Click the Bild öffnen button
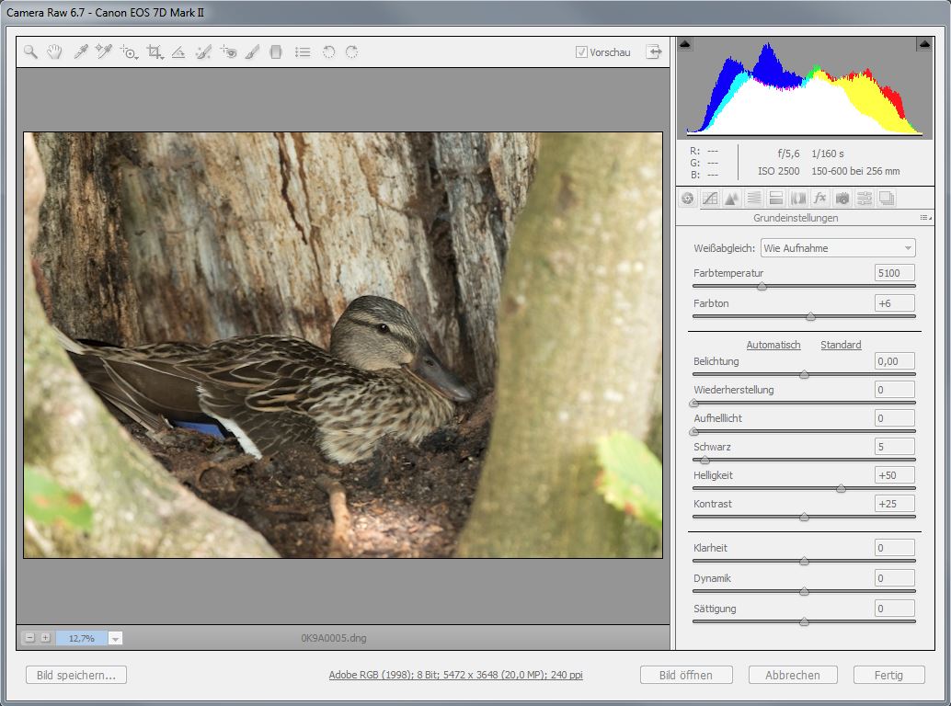 click(x=686, y=675)
